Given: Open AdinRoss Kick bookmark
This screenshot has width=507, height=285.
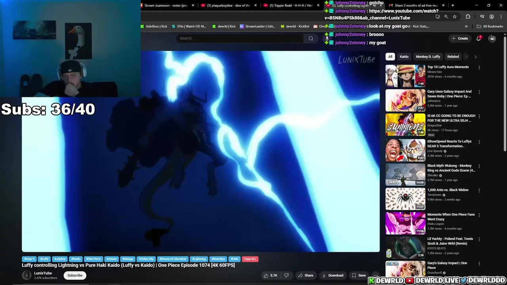Looking at the screenshot, I should 154,27.
